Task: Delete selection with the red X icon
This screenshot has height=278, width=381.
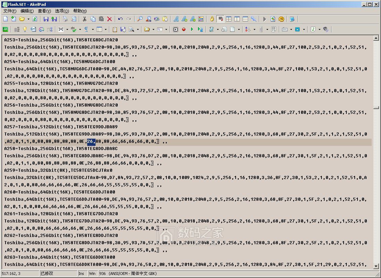Action: pyautogui.click(x=109, y=19)
